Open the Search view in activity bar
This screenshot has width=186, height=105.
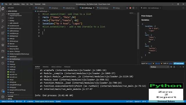pyautogui.click(x=3, y=15)
